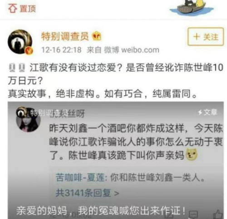227x219 pixels.
Task: Tap the edit pencil icon at bottom
Action: point(169,215)
